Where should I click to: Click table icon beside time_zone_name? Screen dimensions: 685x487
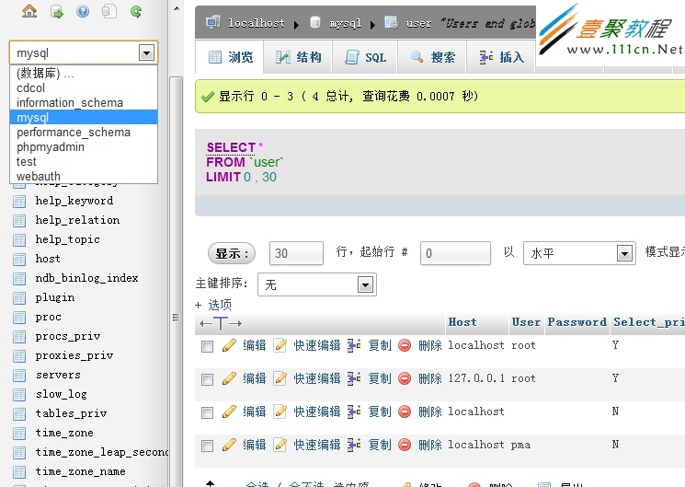[19, 472]
